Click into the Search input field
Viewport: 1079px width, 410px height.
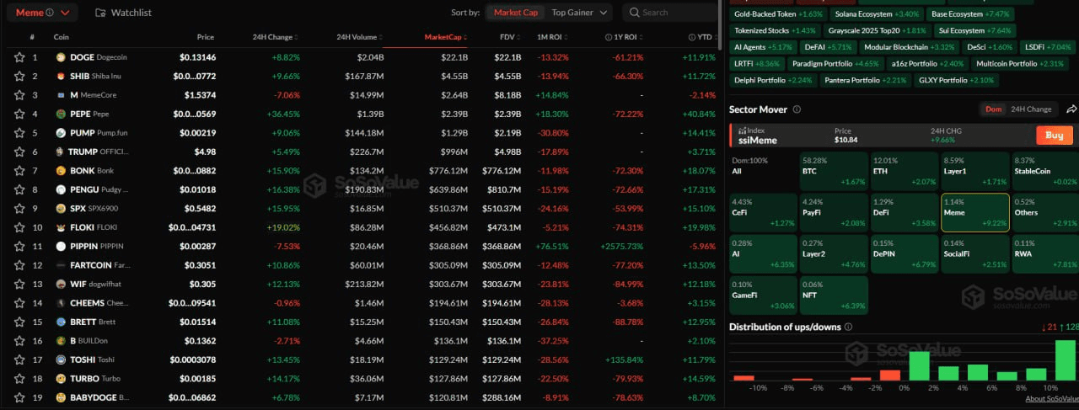[674, 13]
